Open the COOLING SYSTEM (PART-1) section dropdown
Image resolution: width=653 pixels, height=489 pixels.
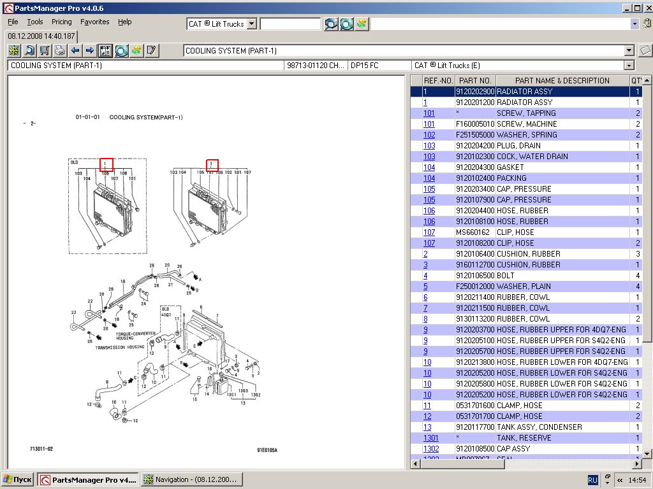click(x=629, y=51)
